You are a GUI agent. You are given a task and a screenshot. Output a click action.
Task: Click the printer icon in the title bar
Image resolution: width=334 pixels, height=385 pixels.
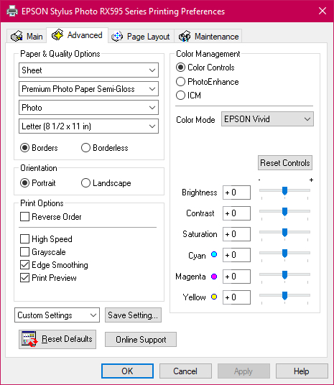click(12, 11)
